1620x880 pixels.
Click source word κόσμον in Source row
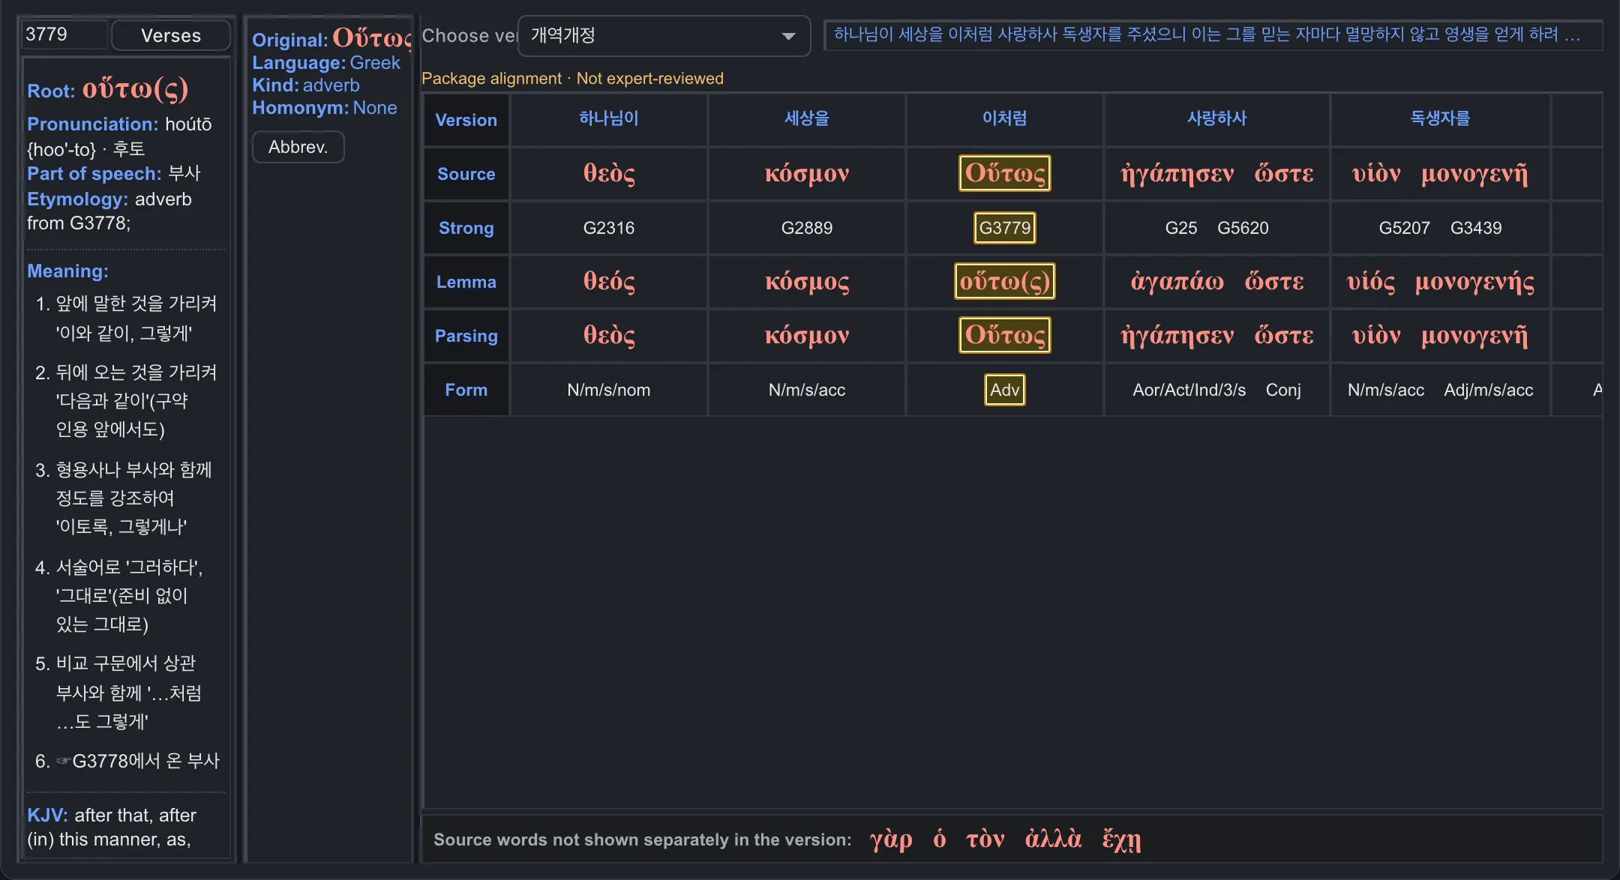(x=807, y=173)
